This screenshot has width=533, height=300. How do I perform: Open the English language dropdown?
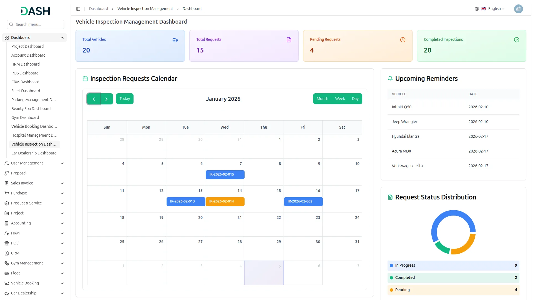[496, 9]
